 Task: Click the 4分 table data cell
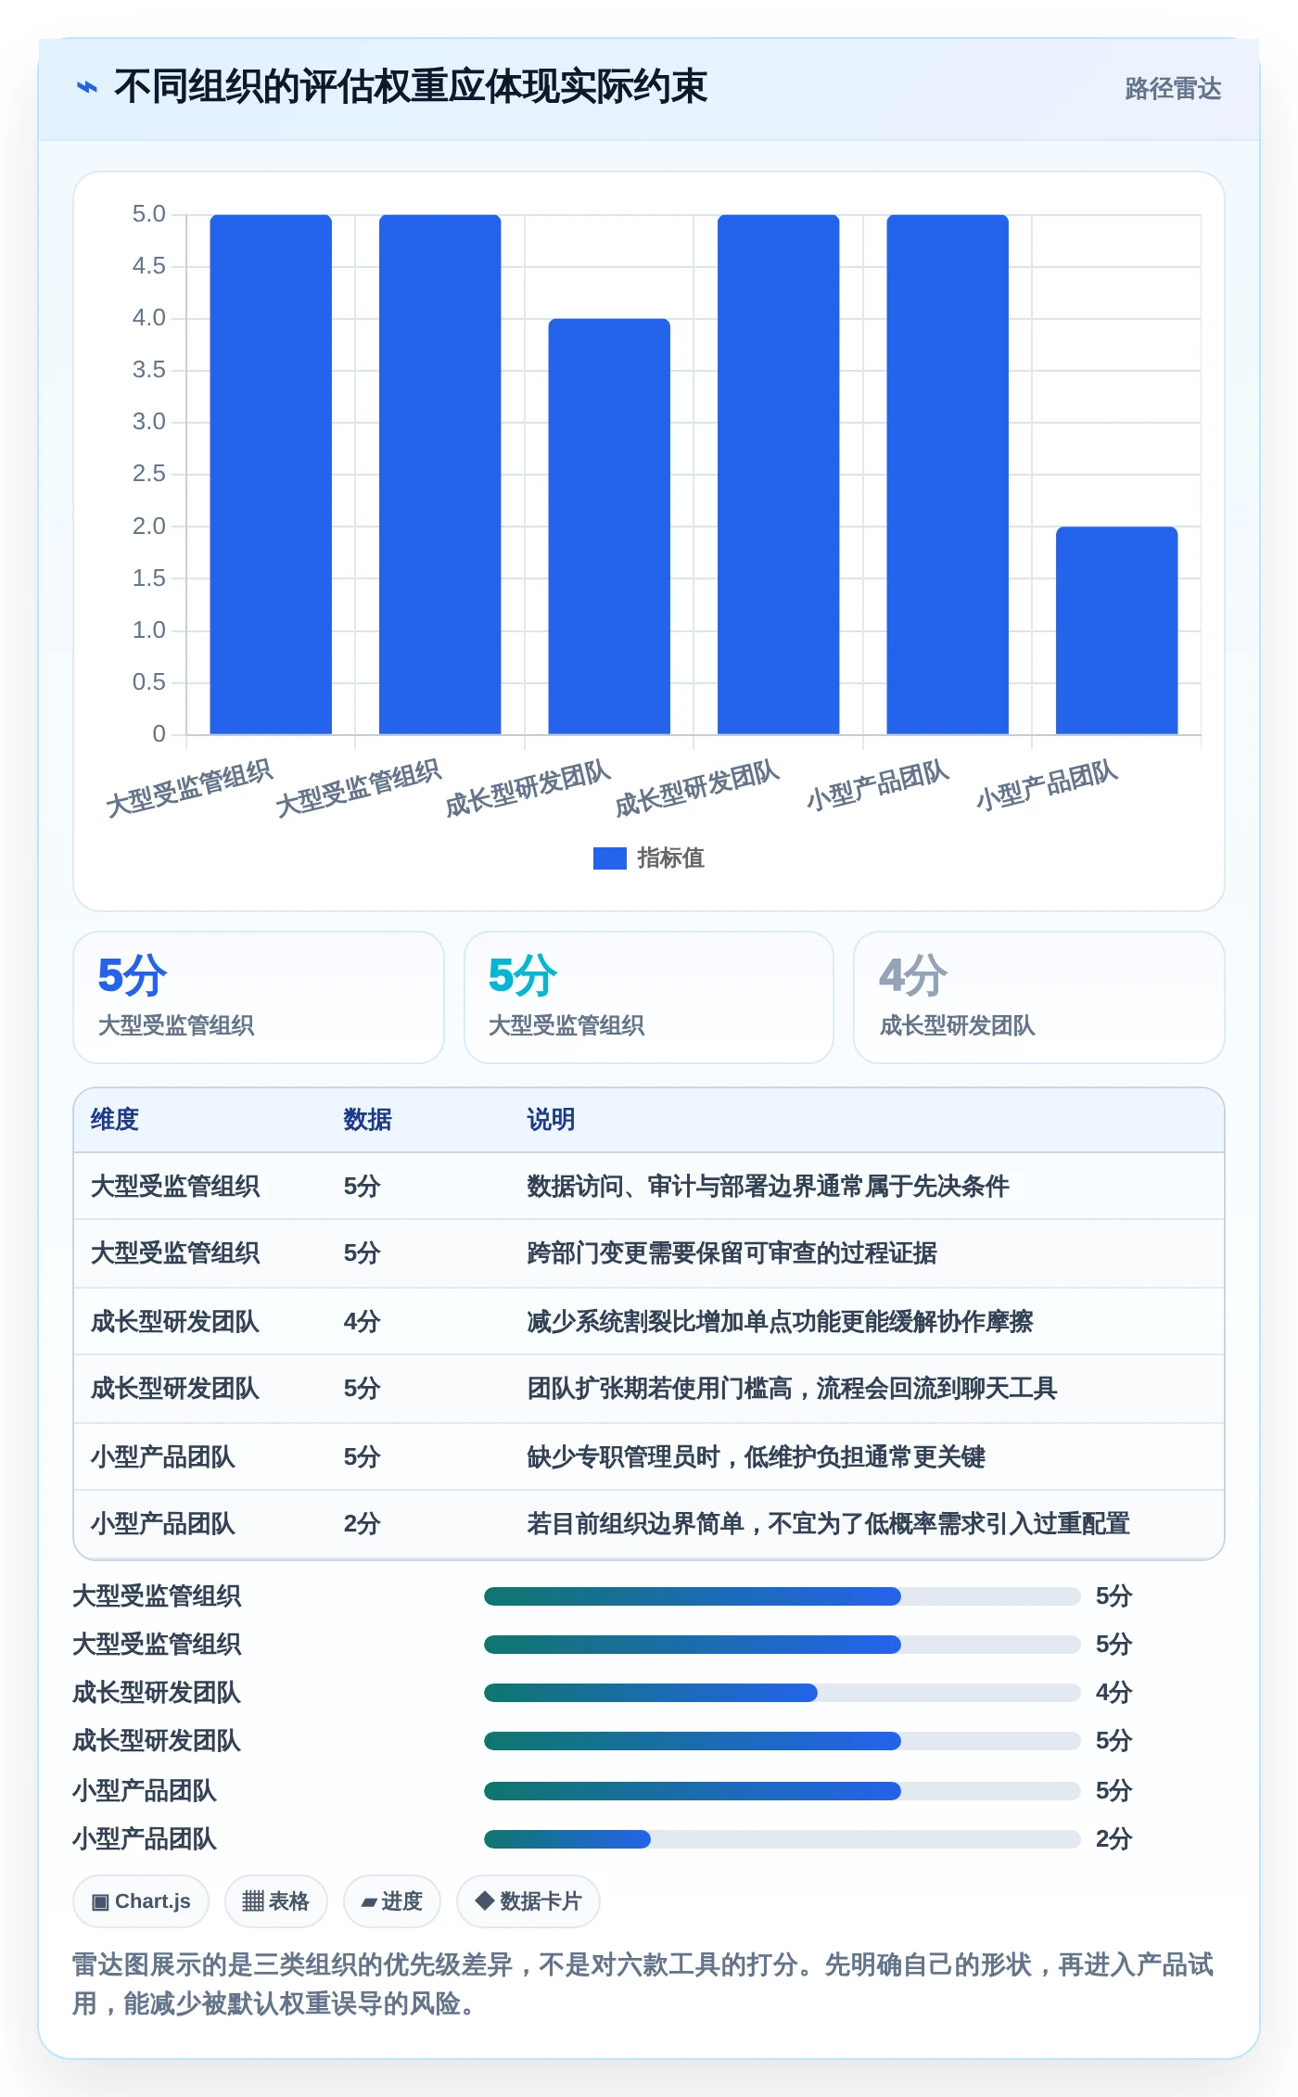coord(362,1321)
